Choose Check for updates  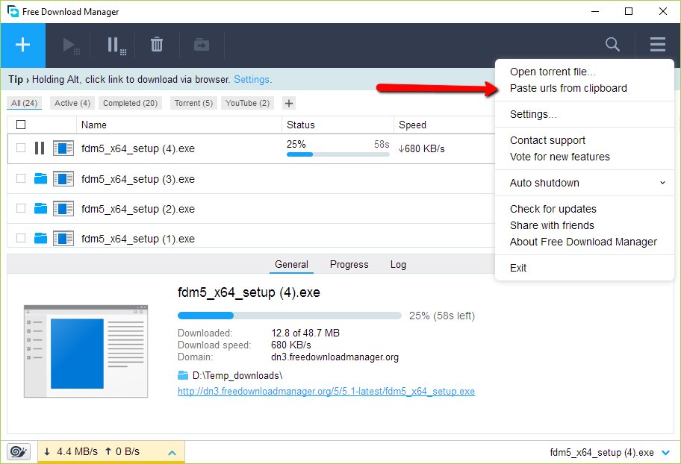pyautogui.click(x=553, y=209)
